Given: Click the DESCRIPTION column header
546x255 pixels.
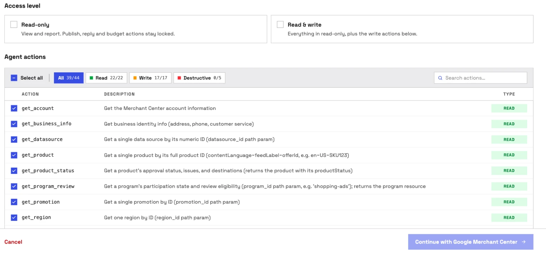Looking at the screenshot, I should click(x=119, y=94).
